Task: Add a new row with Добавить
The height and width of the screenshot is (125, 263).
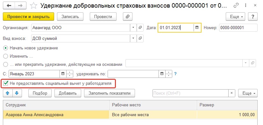Action: (x=68, y=93)
